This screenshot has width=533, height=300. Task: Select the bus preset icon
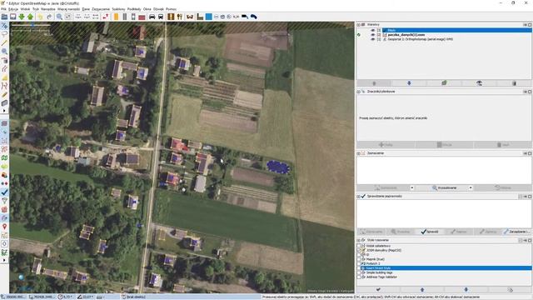[161, 17]
